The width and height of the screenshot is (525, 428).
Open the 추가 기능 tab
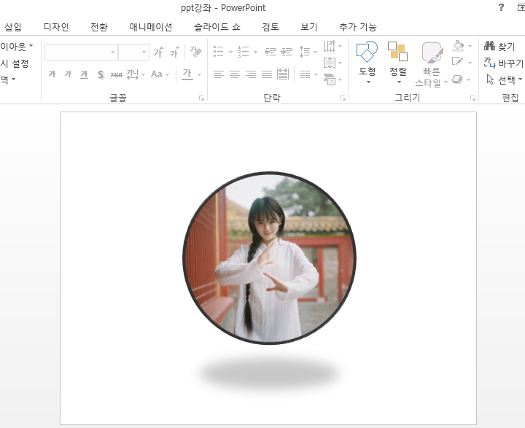click(x=358, y=27)
